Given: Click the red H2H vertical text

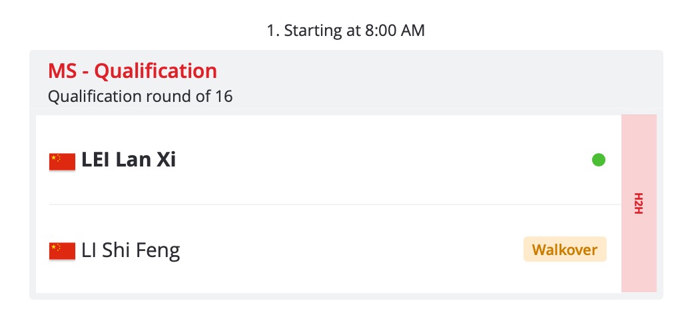Looking at the screenshot, I should 639,203.
